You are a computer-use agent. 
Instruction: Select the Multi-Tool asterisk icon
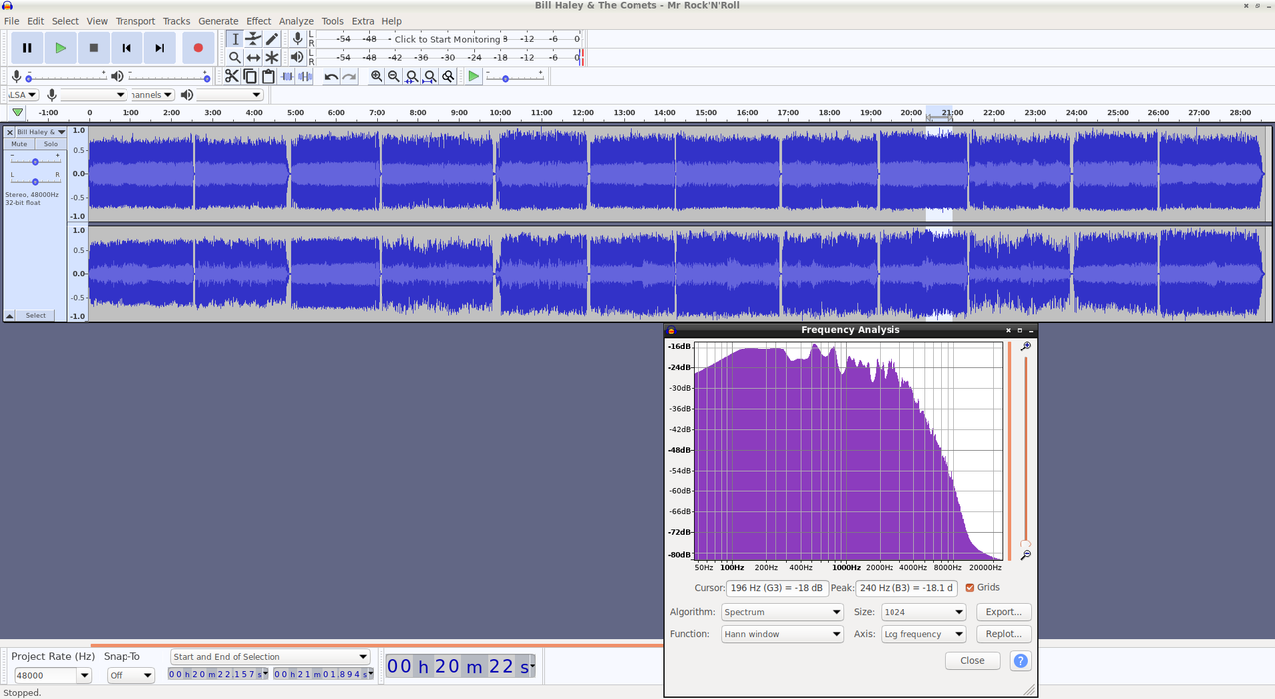click(272, 58)
